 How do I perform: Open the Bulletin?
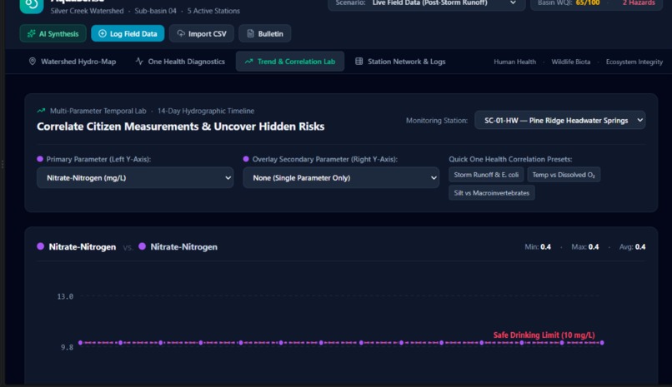click(x=265, y=33)
